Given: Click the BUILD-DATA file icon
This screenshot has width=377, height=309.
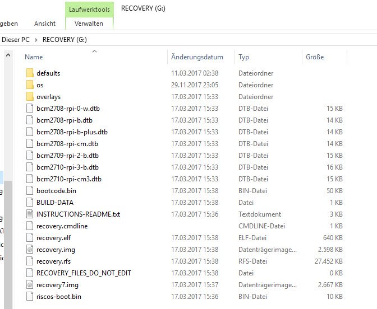Looking at the screenshot, I should pyautogui.click(x=30, y=202).
